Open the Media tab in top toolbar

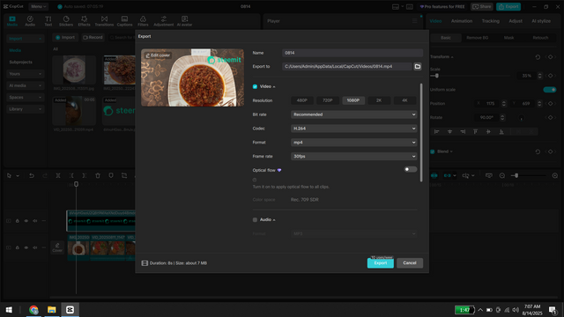(x=12, y=21)
